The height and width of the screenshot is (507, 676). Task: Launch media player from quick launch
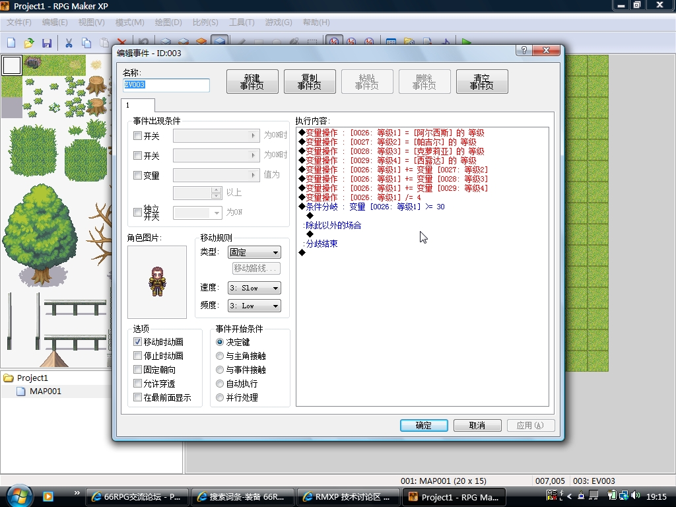tap(48, 496)
